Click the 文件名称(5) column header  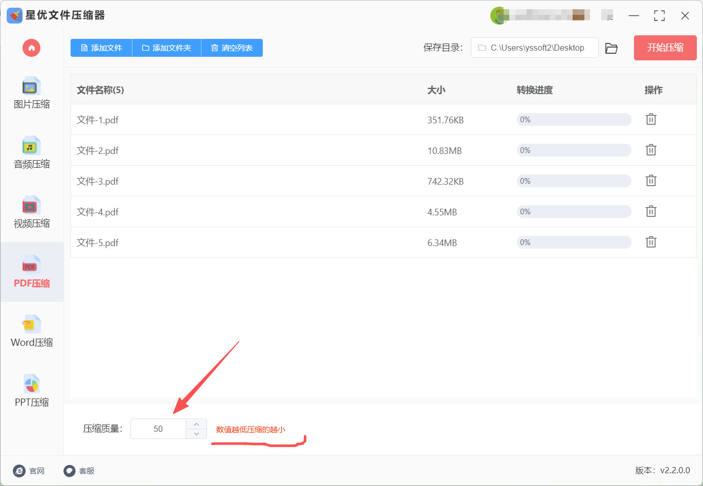(100, 90)
